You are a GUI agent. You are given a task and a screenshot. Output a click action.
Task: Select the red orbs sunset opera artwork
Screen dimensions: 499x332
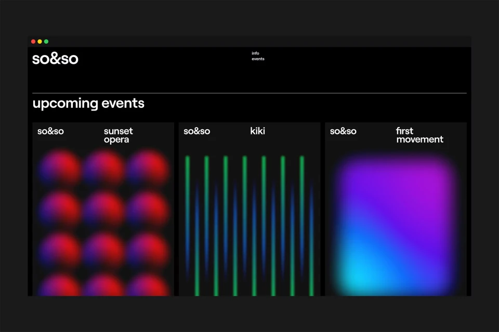click(103, 223)
